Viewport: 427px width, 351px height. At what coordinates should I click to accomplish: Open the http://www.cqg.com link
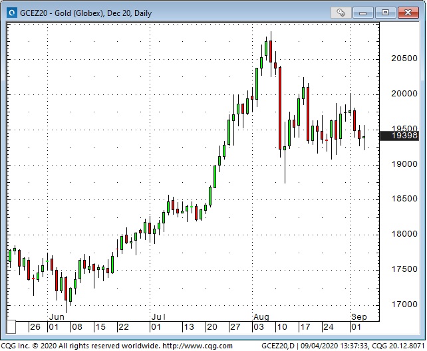click(198, 346)
